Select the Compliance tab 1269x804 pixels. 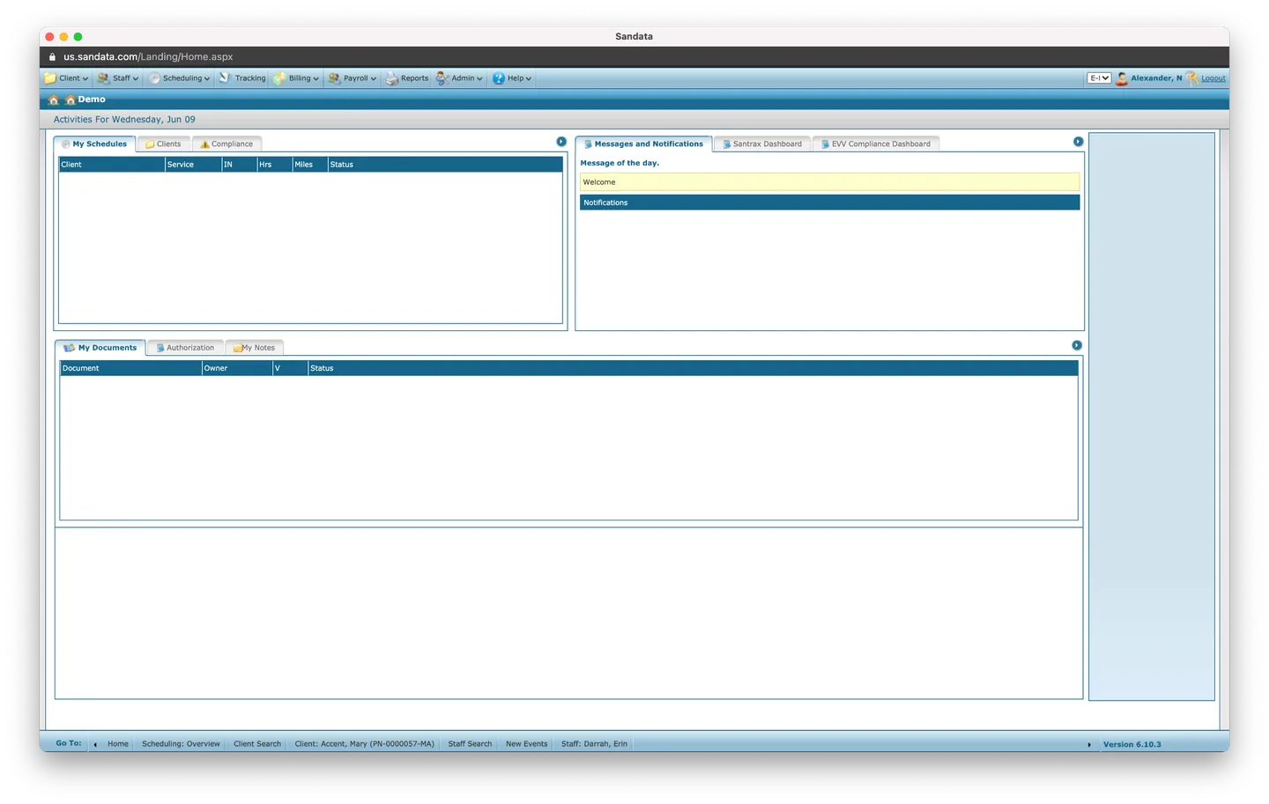pos(226,143)
